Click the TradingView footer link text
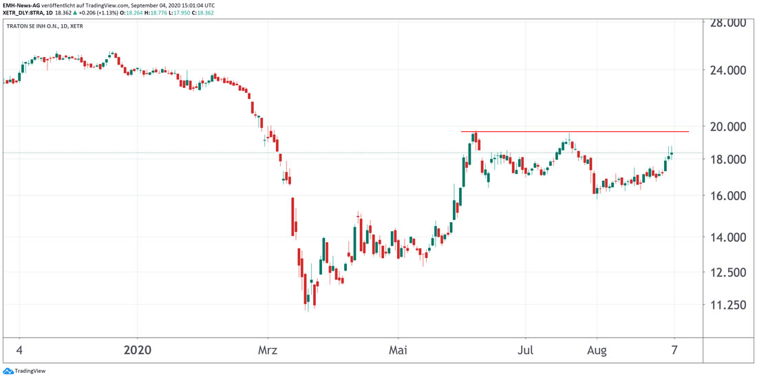The image size is (757, 379). pos(31,371)
